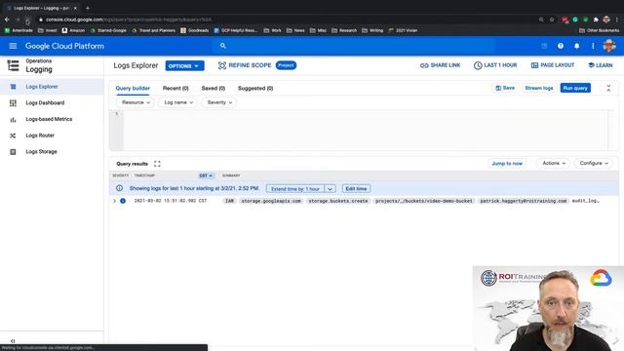Viewport: 624px width, 351px height.
Task: Click Extend time by: 1 hour
Action: pos(295,189)
